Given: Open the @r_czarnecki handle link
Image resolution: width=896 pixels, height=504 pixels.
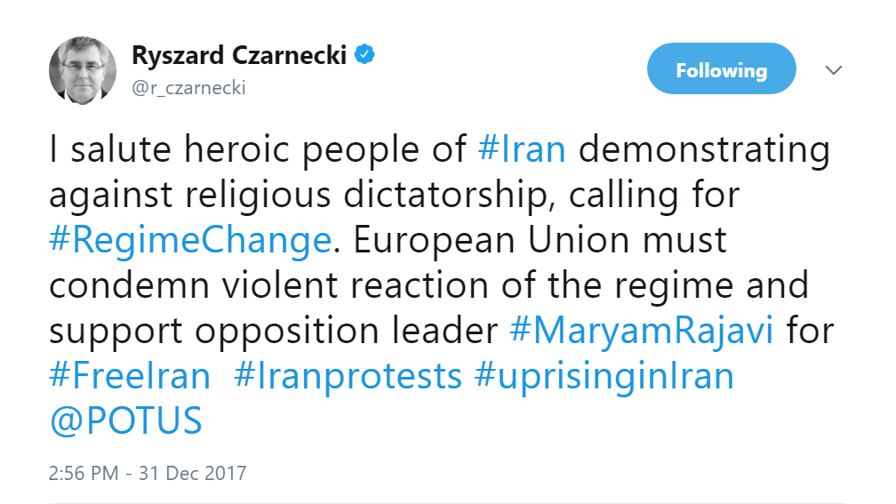Looking at the screenshot, I should (188, 87).
